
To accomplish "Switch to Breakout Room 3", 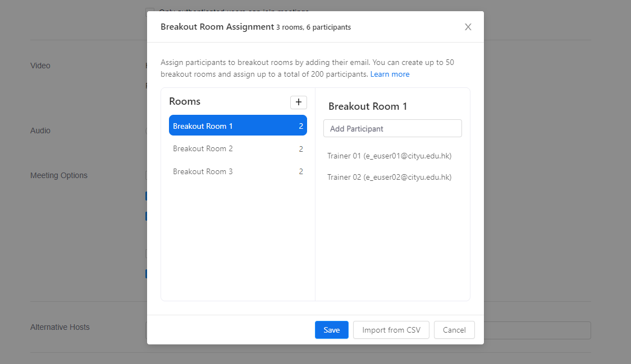I will coord(203,172).
